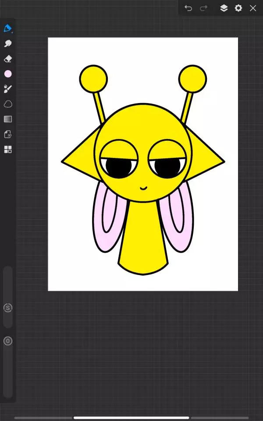
Task: Open the four-square grid panel icon
Action: point(8,150)
